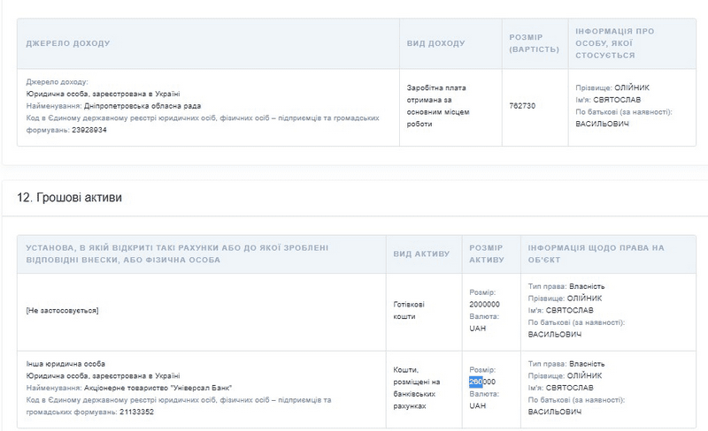Viewport: 708px width, 431px height.
Task: Click the '12. Грошові активи' section heading
Action: click(x=69, y=198)
